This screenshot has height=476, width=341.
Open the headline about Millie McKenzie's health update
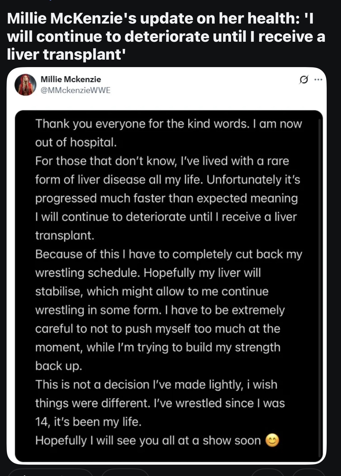tap(166, 36)
